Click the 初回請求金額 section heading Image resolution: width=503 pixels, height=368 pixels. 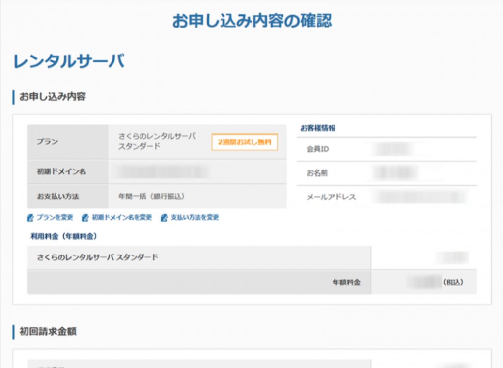[48, 332]
